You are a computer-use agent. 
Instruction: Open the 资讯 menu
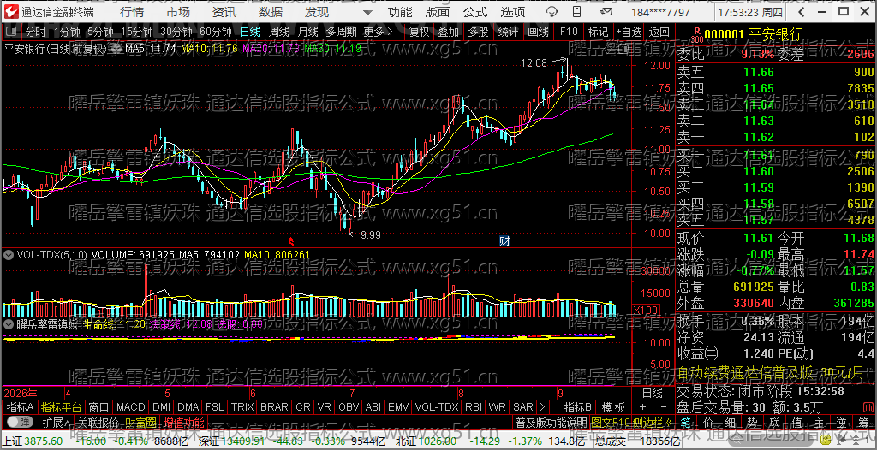click(x=224, y=12)
